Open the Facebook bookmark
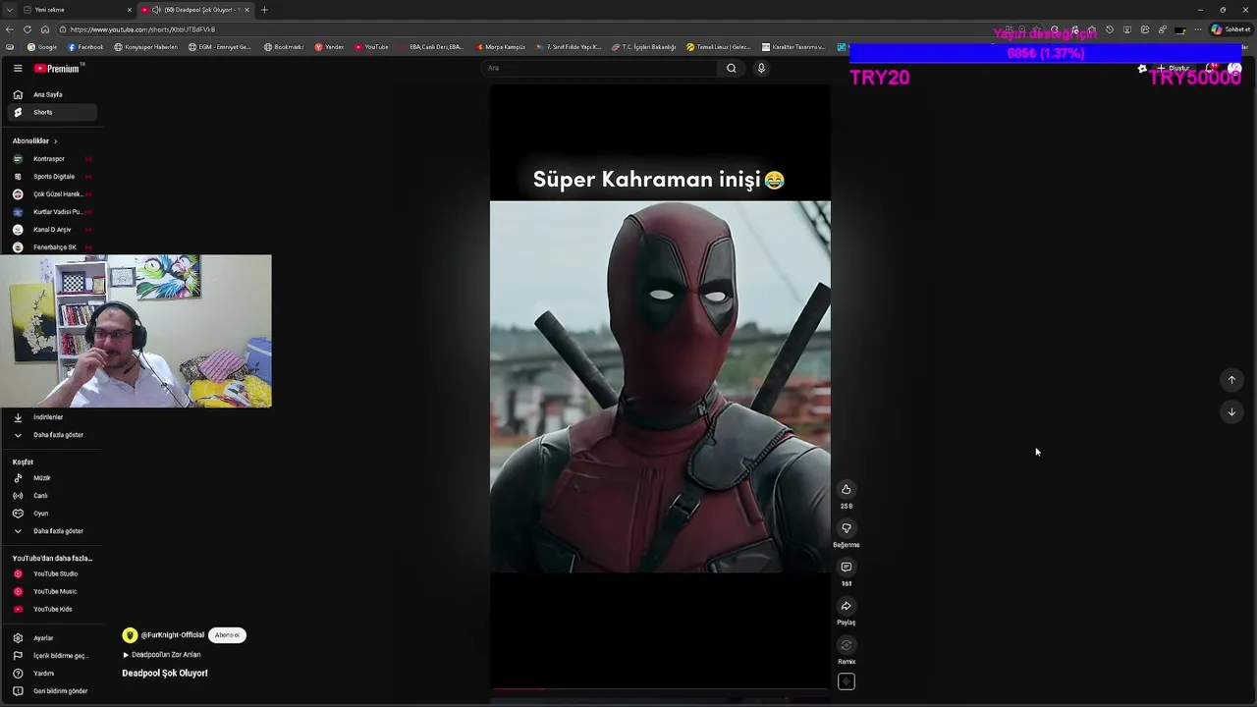Screen dimensions: 1257x707 coord(85,47)
